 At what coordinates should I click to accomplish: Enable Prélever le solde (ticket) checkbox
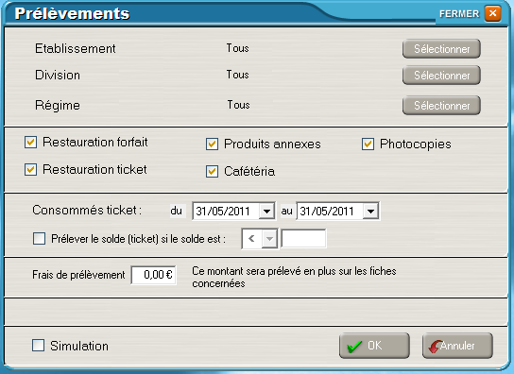coord(39,239)
